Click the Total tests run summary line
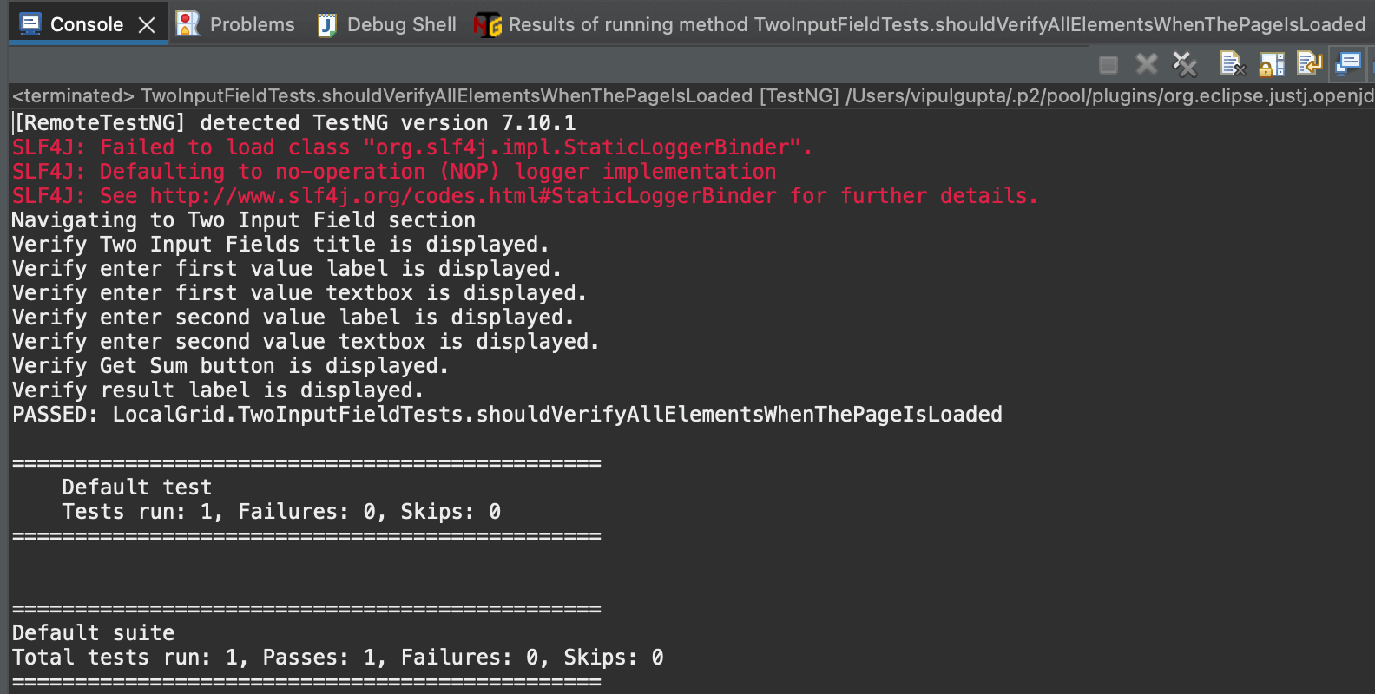Viewport: 1375px width, 694px height. [338, 658]
